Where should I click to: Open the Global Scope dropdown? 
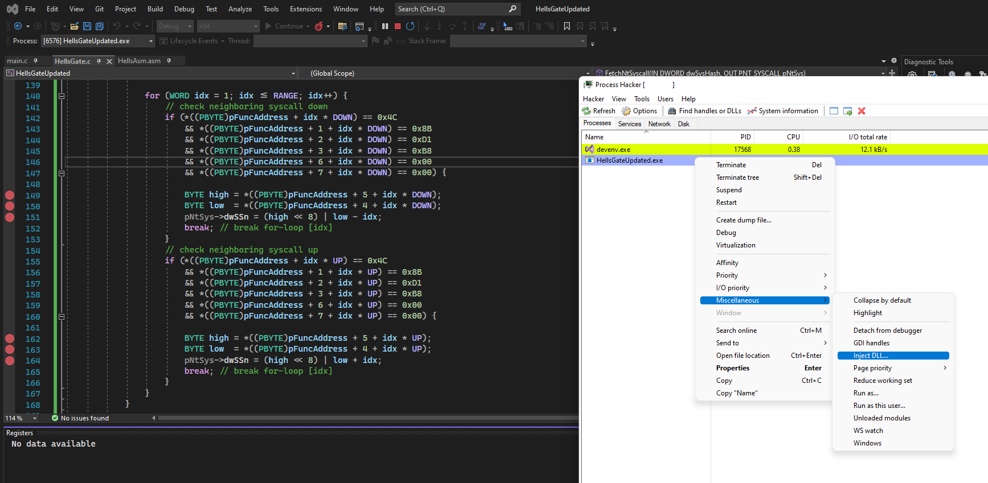[x=446, y=73]
